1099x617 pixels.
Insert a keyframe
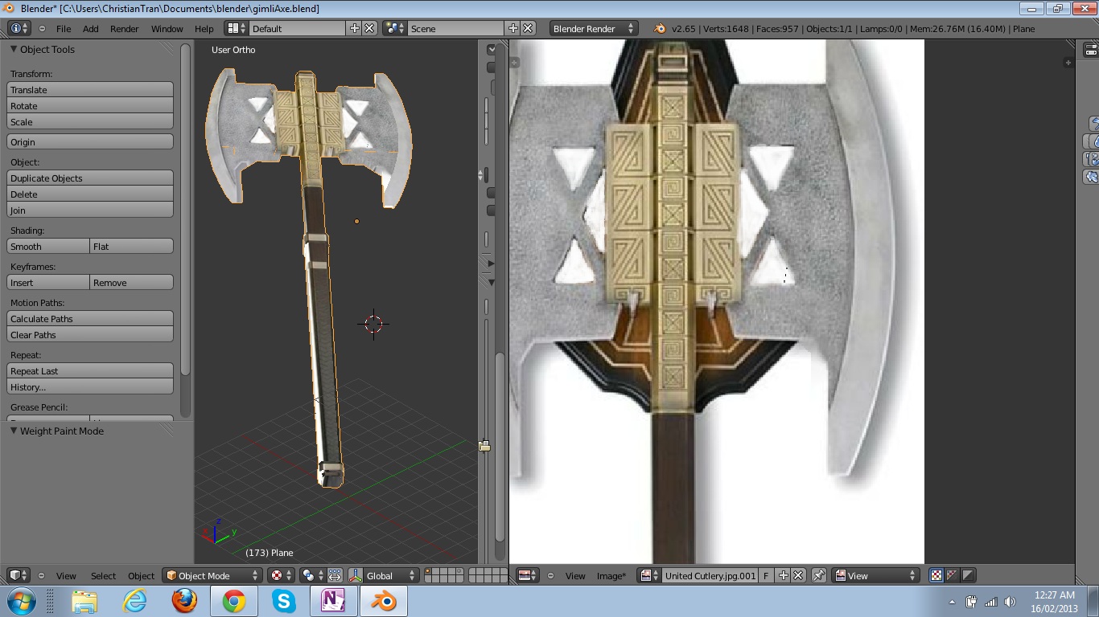(48, 283)
